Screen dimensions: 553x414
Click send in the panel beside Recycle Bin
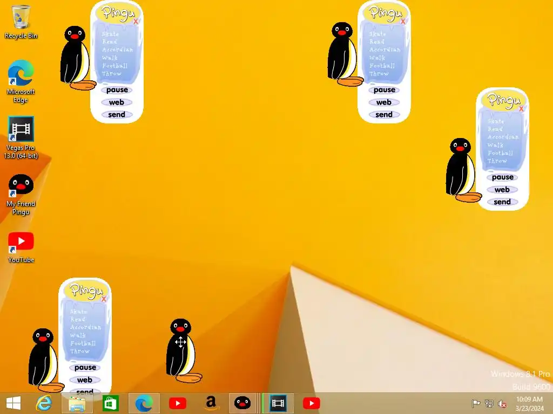(117, 115)
